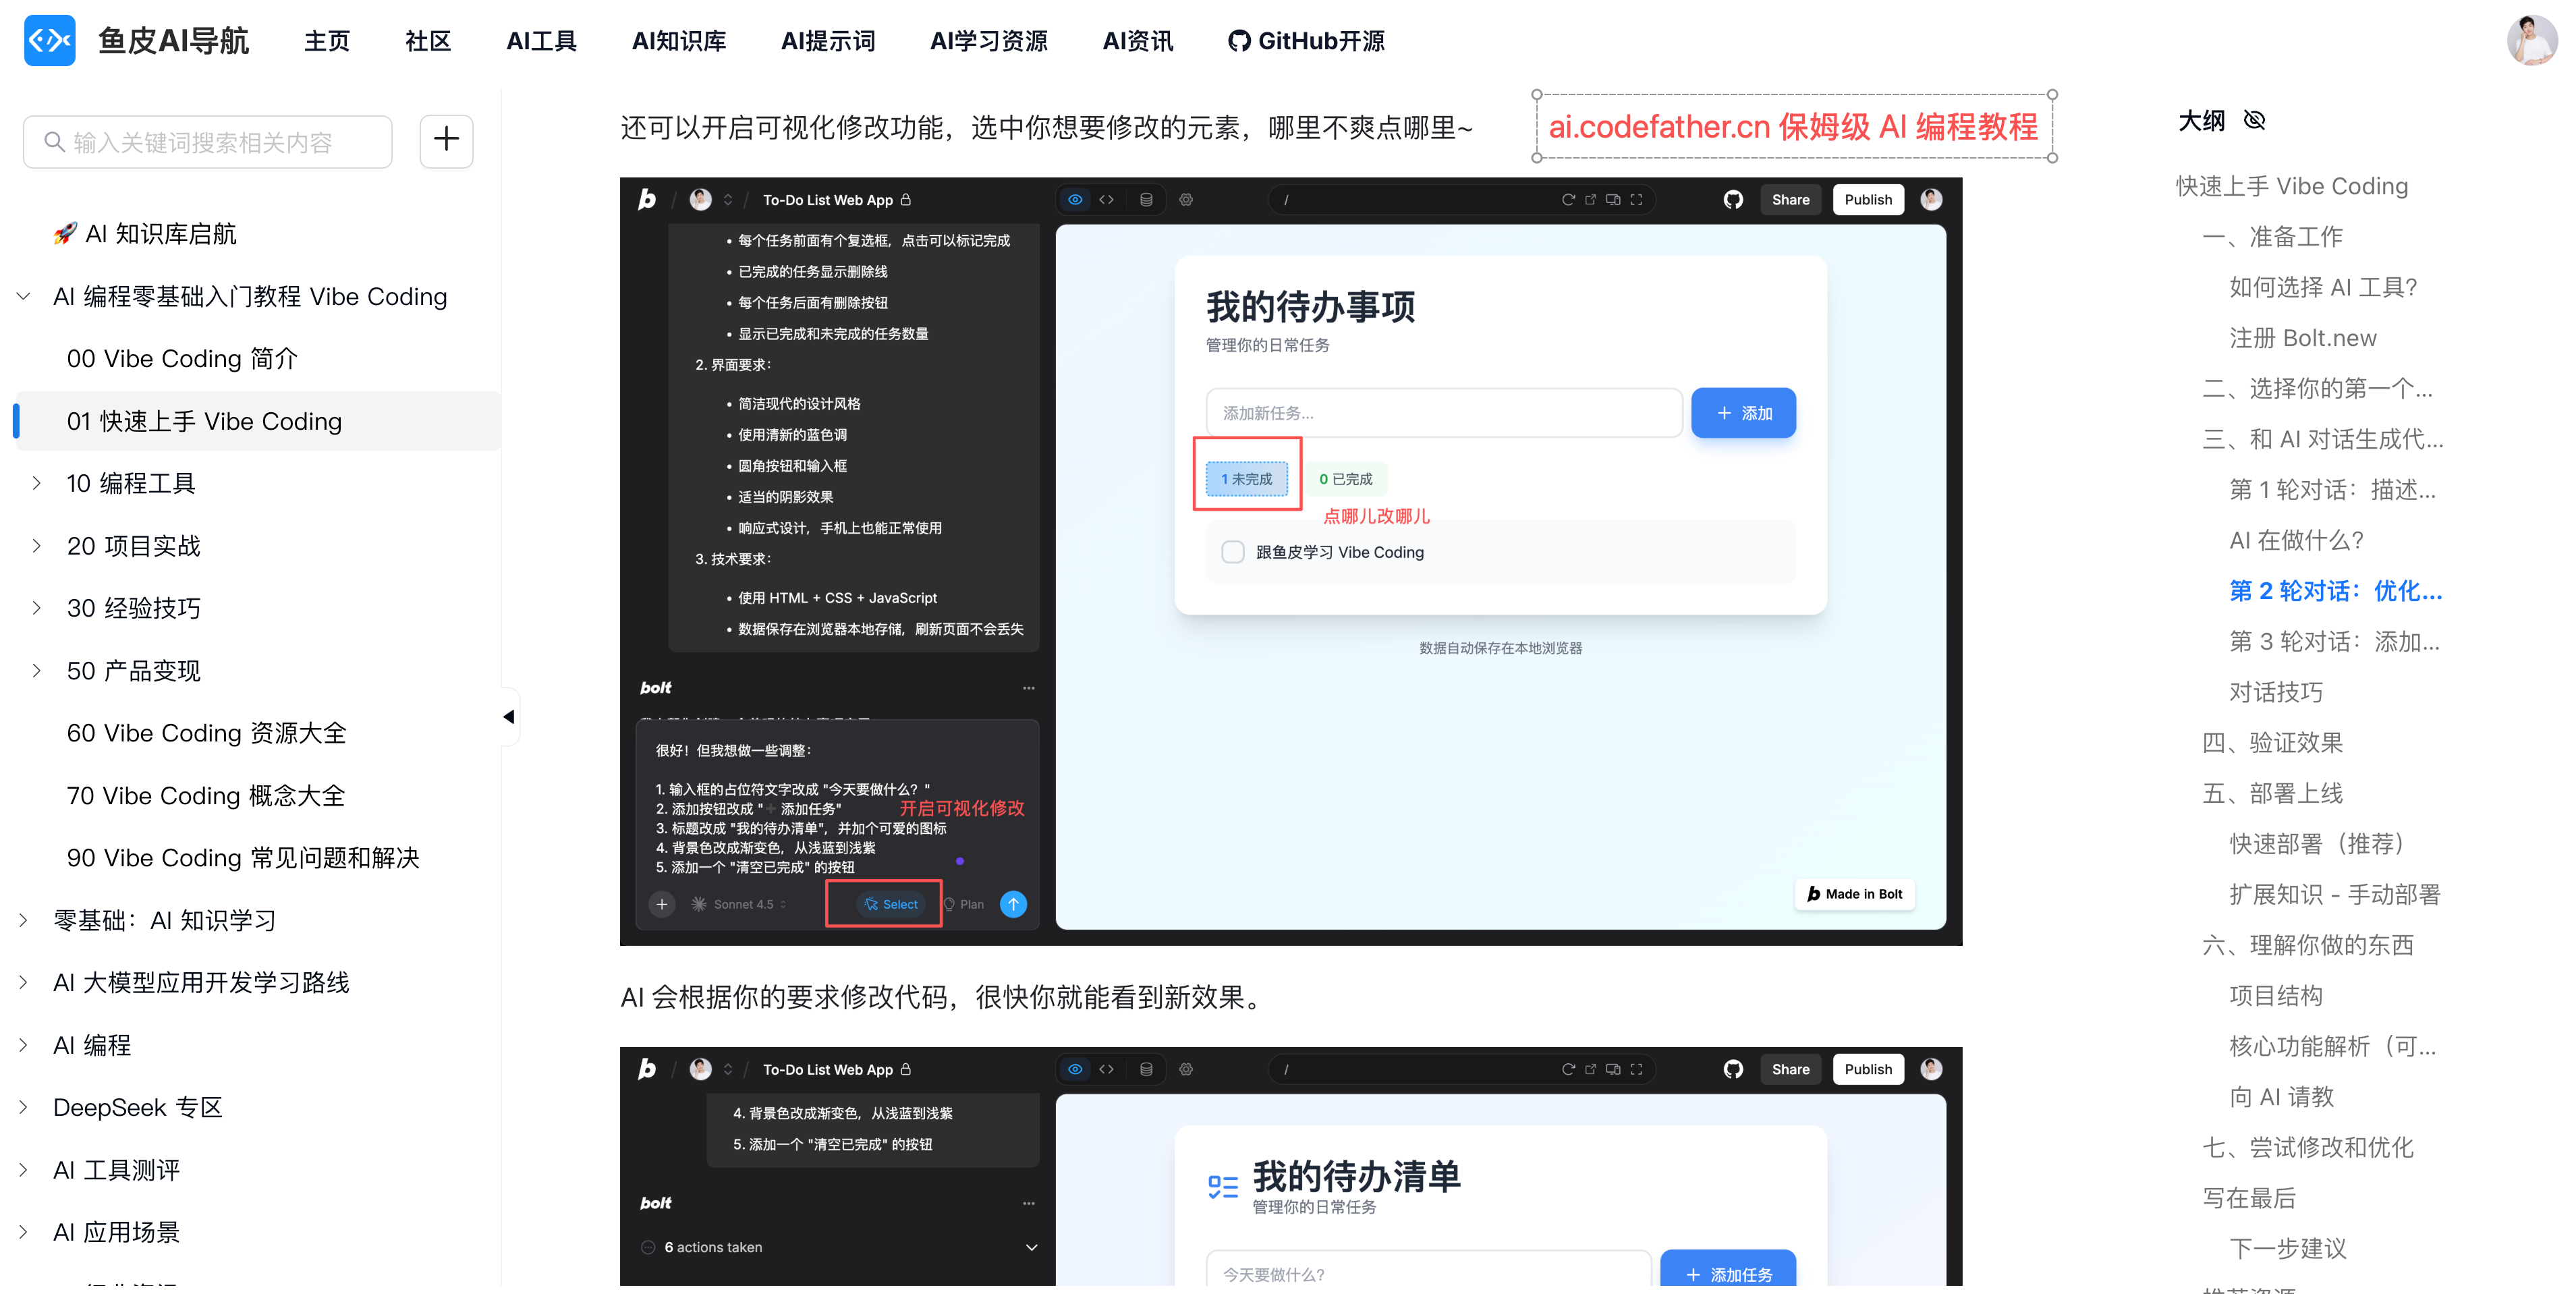Collapse the AI 编程零基础入门教程 section
The height and width of the screenshot is (1294, 2576).
click(23, 295)
